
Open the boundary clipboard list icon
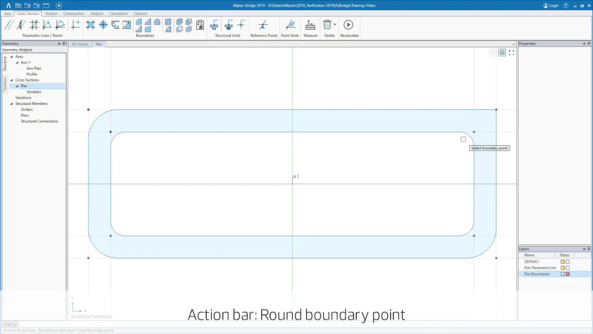click(x=200, y=25)
